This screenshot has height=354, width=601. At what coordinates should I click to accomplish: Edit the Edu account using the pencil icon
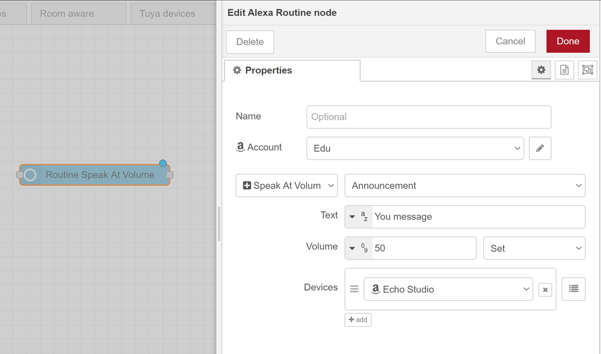click(x=540, y=148)
